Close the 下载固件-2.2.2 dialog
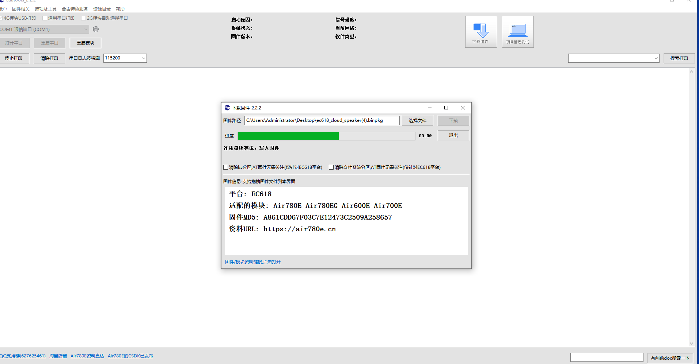This screenshot has height=364, width=699. click(x=463, y=108)
